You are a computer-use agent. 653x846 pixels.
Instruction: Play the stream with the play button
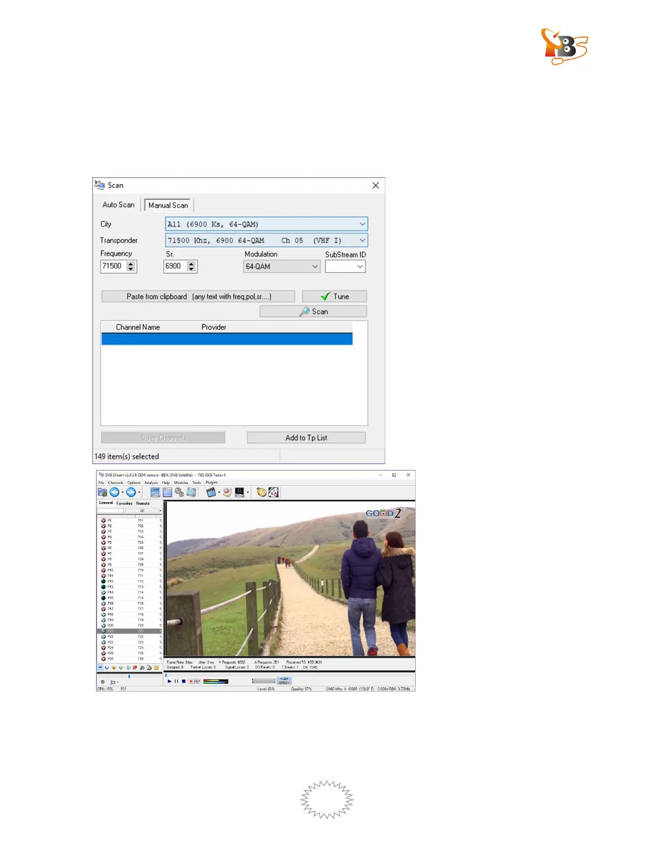pos(170,681)
